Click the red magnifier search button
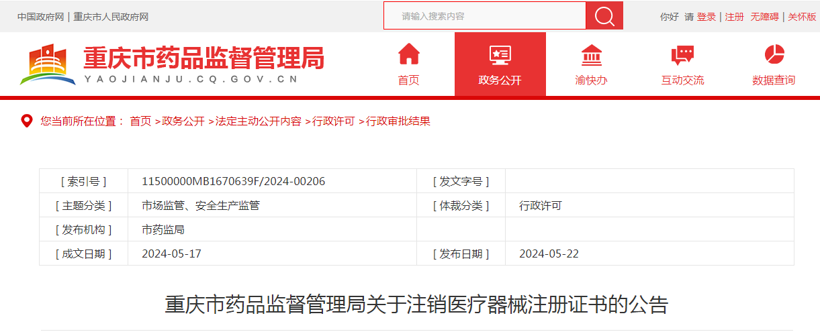This screenshot has height=334, width=820. click(604, 16)
